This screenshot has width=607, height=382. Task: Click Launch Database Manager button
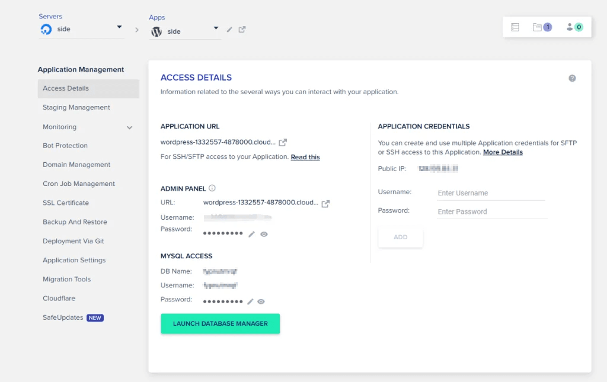(x=221, y=323)
